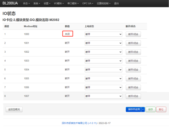The image size is (169, 127).
Task: Click the green 保存 button
Action: point(150,109)
